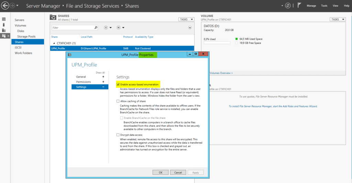Open the saved queries dropdown
This screenshot has height=183, width=352.
point(121,28)
